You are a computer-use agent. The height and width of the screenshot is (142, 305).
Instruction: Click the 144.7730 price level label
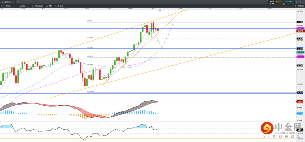tap(300, 22)
